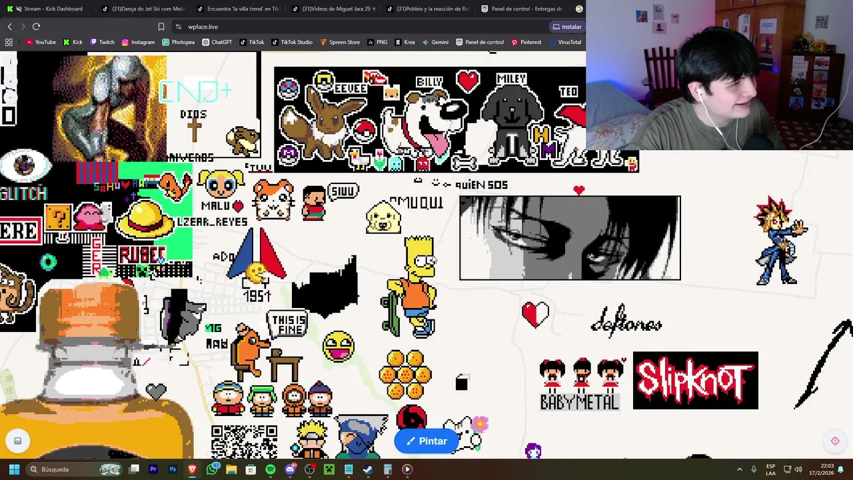Image resolution: width=853 pixels, height=480 pixels.
Task: Reload the wplace.live page
Action: [36, 27]
